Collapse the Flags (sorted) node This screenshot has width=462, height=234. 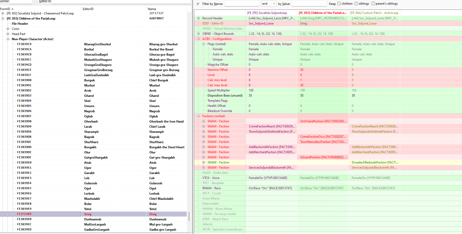click(203, 44)
